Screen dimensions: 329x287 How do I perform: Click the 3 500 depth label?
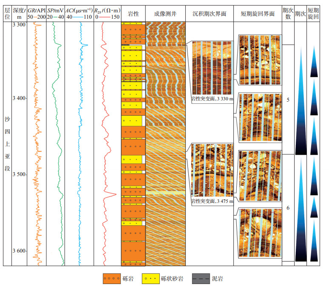[19, 174]
